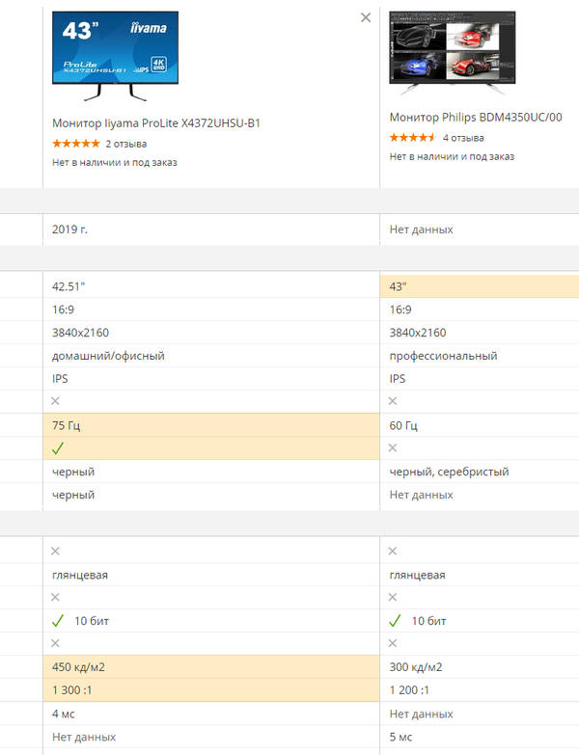
Task: Click the Philips star rating
Action: coord(412,137)
